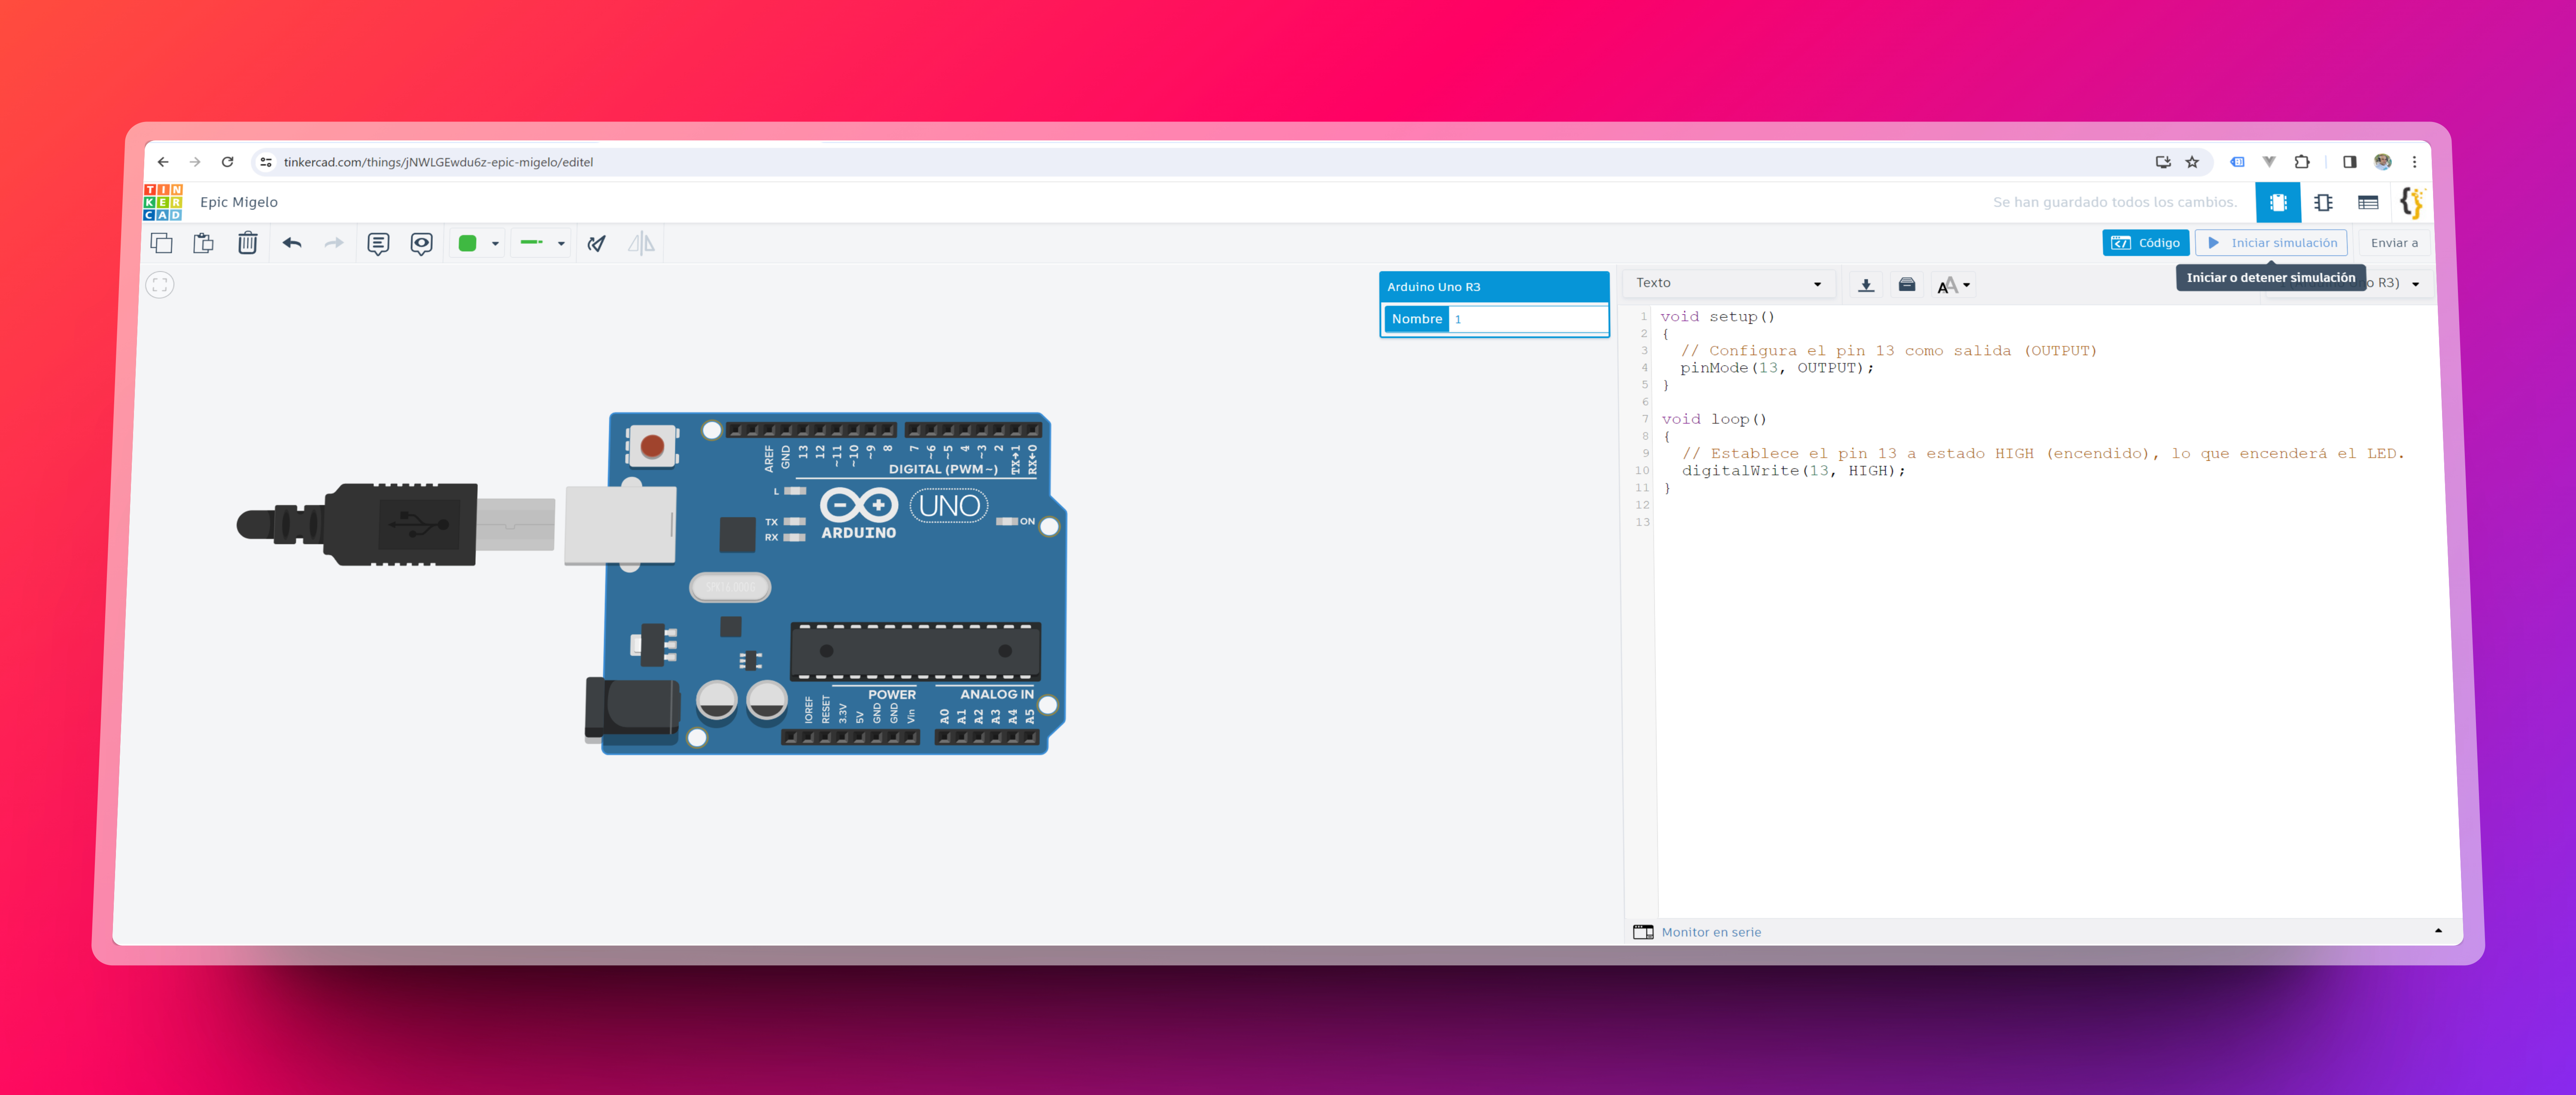Open the font size dropdown
The height and width of the screenshot is (1095, 2576).
pyautogui.click(x=1953, y=285)
